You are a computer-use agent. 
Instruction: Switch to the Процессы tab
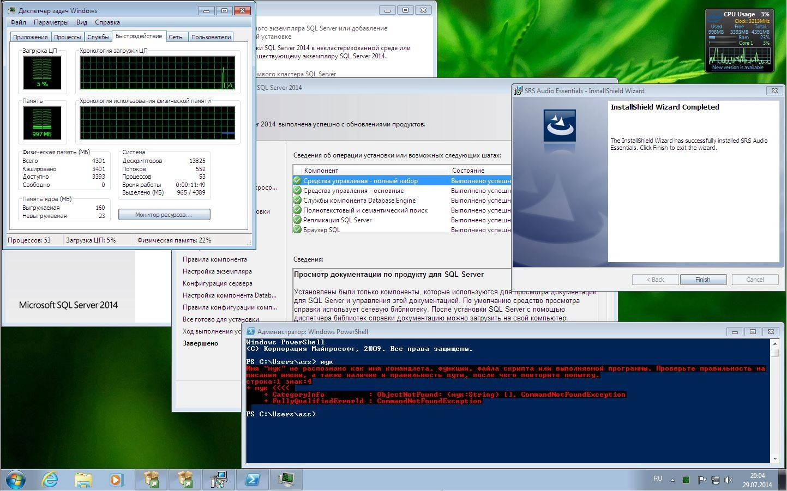tap(68, 37)
